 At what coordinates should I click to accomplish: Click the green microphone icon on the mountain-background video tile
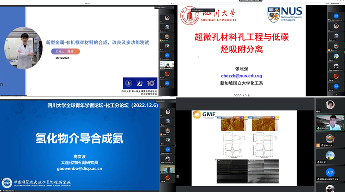click(318, 128)
